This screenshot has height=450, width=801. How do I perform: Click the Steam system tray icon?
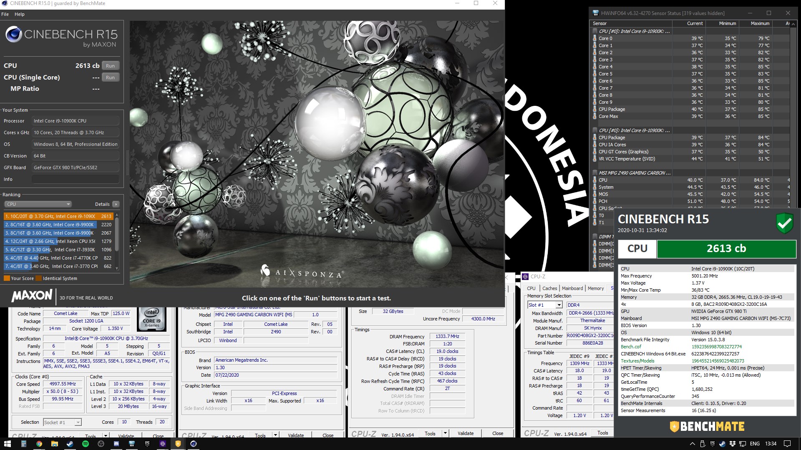click(722, 444)
